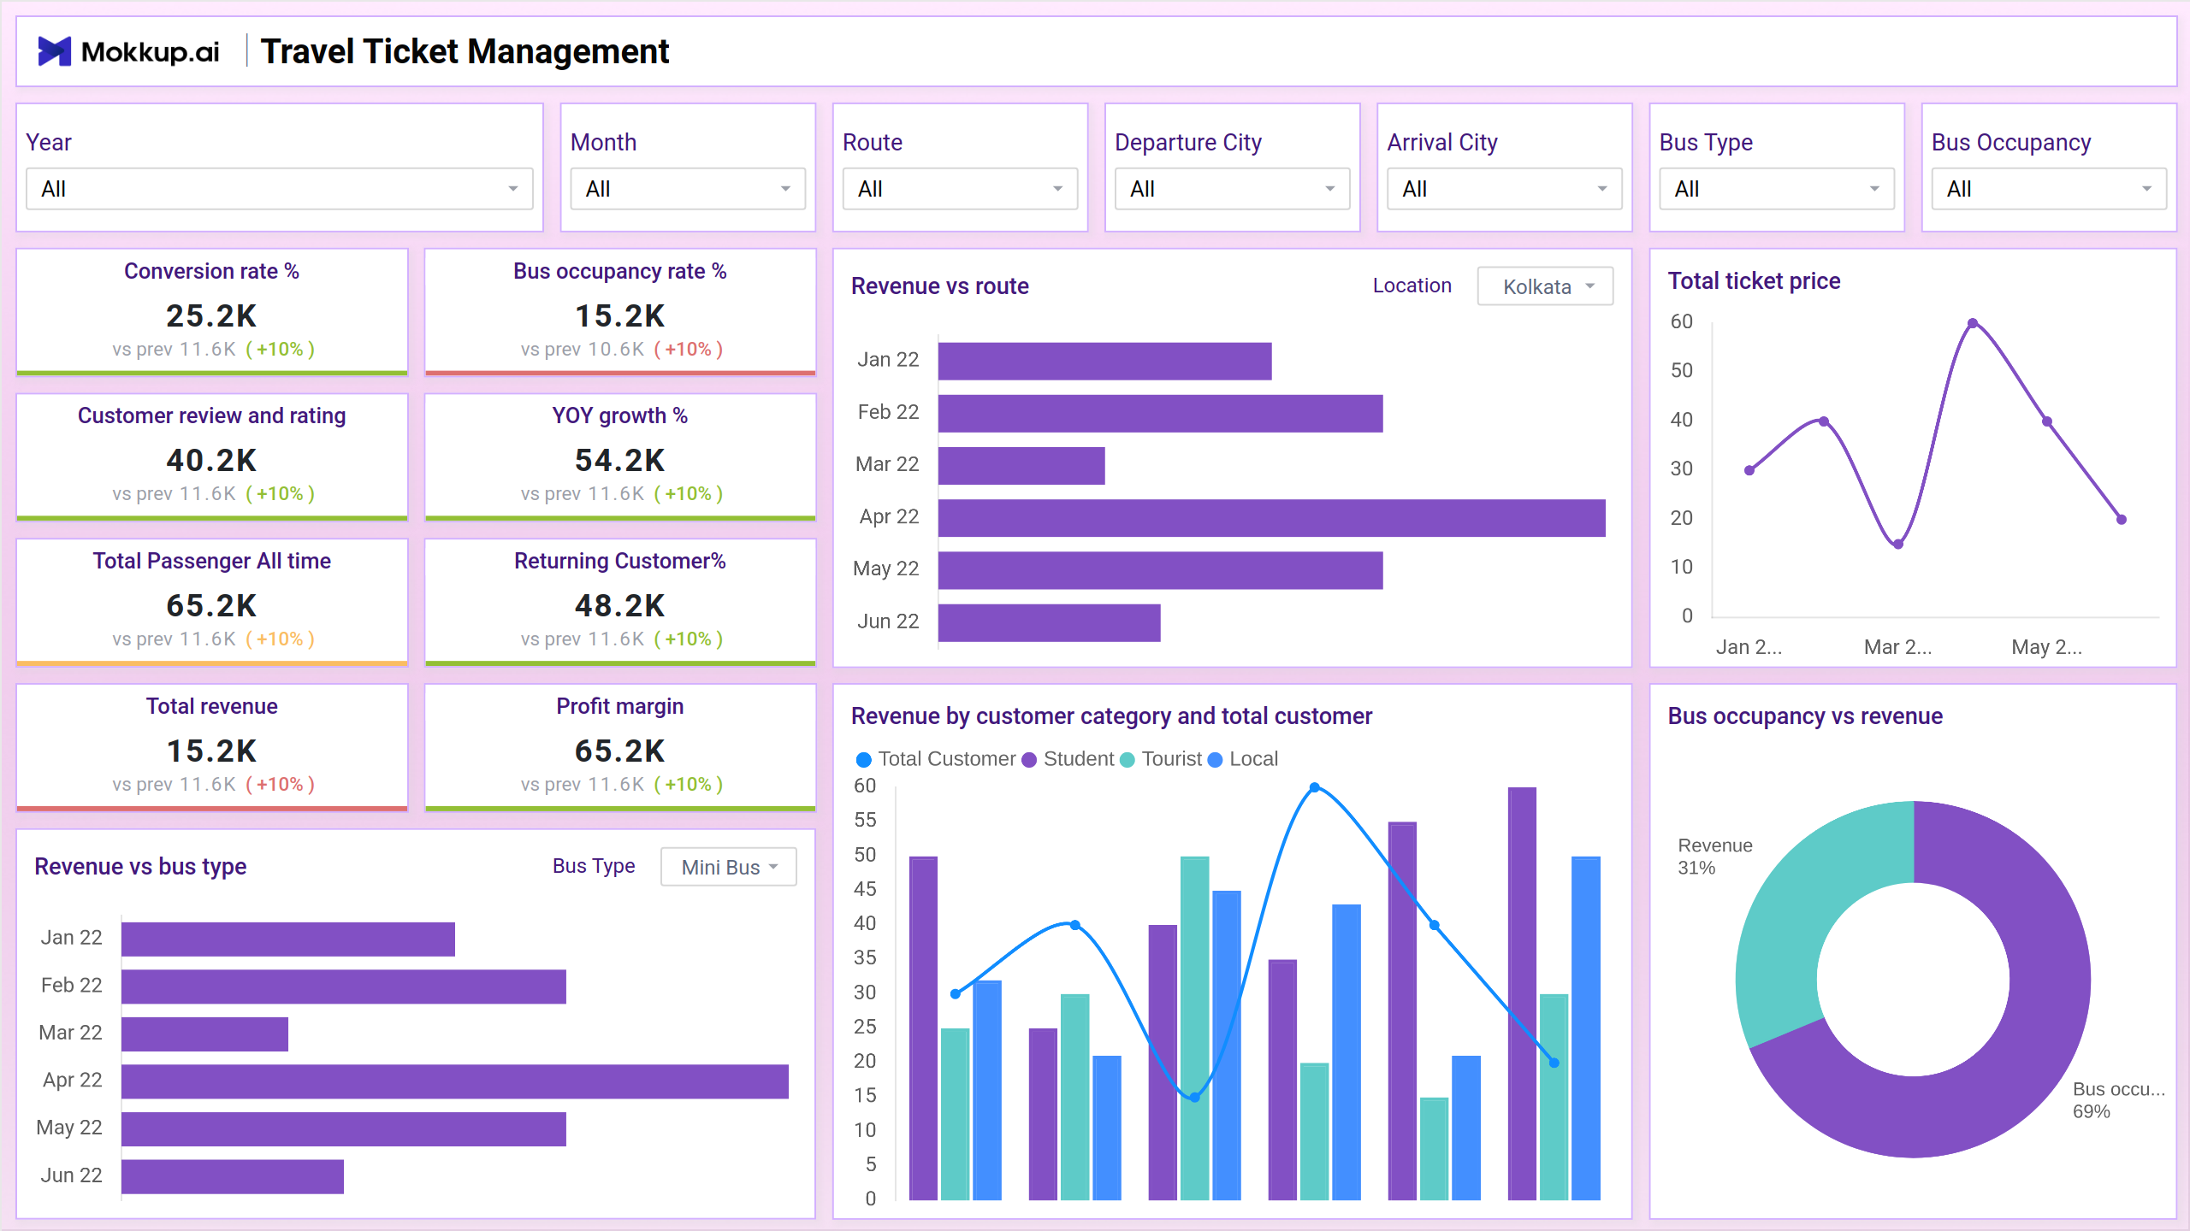Screen dimensions: 2190x1231
Task: Toggle Tourist legend marker
Action: click(1128, 759)
